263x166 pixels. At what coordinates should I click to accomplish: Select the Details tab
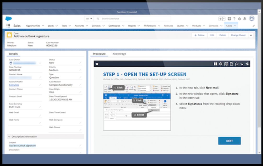13,54
